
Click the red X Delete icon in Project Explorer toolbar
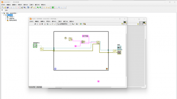click(x=18, y=8)
